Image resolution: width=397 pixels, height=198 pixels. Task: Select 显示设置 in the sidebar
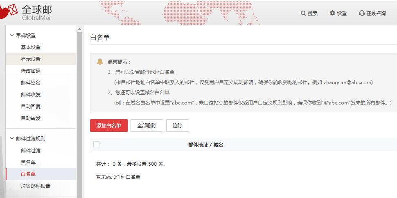31,59
